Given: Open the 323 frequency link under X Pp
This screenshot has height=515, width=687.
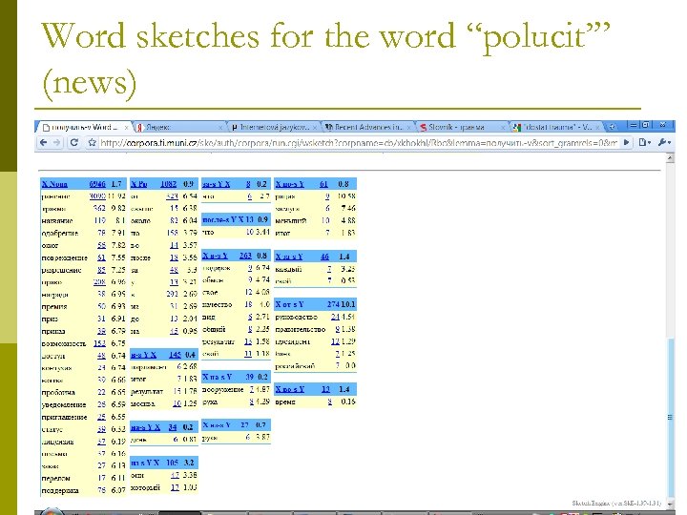Looking at the screenshot, I should click(x=172, y=196).
